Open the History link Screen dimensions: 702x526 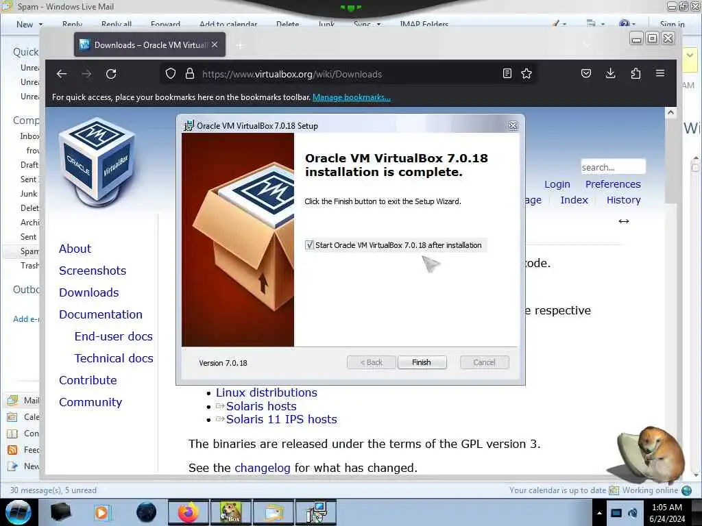point(623,200)
